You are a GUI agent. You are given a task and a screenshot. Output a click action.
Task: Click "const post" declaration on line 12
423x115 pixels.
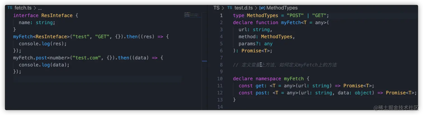(x=253, y=93)
